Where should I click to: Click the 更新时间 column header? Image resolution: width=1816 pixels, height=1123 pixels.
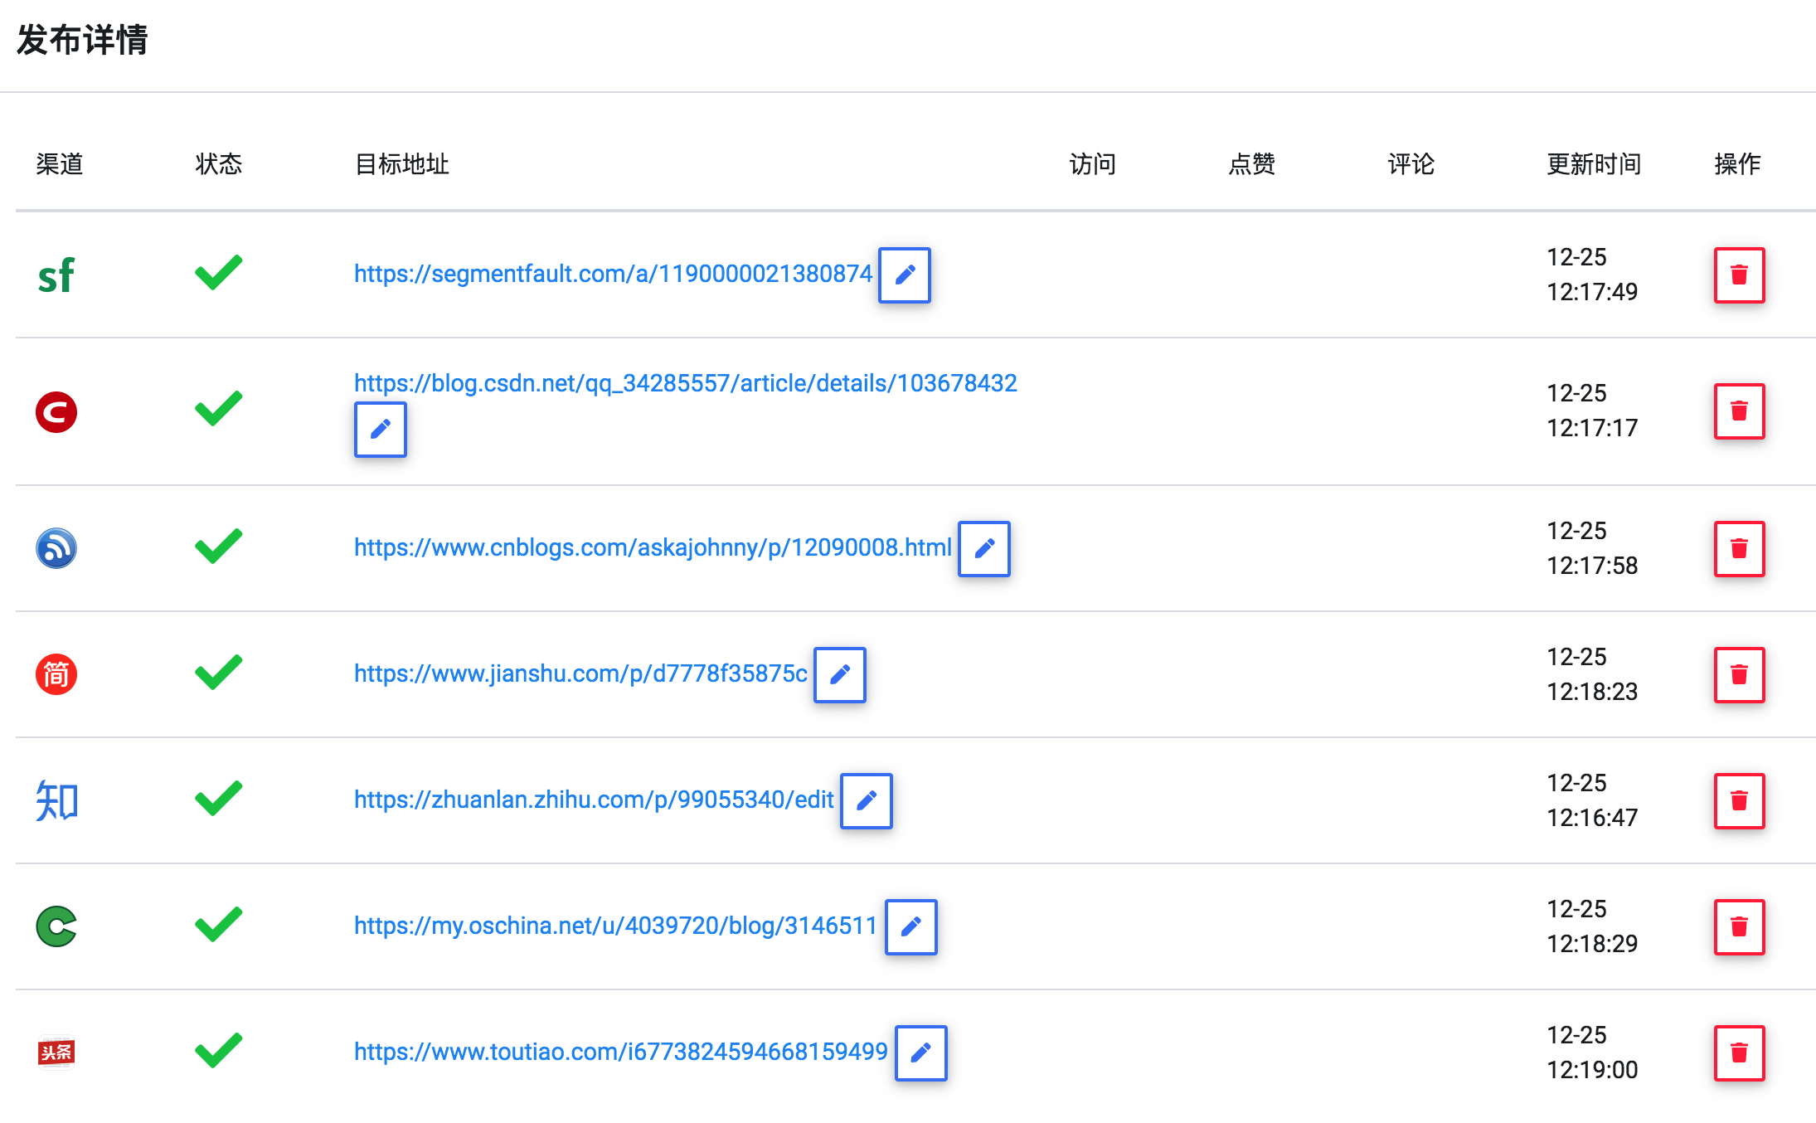1593,164
